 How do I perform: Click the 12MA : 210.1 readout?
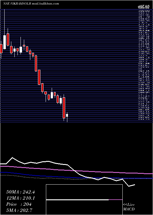(21, 198)
